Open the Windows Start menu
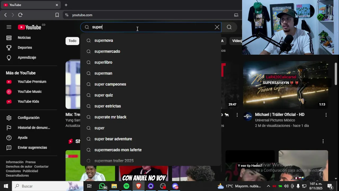Viewport: 339px width, 191px height. tap(6, 186)
